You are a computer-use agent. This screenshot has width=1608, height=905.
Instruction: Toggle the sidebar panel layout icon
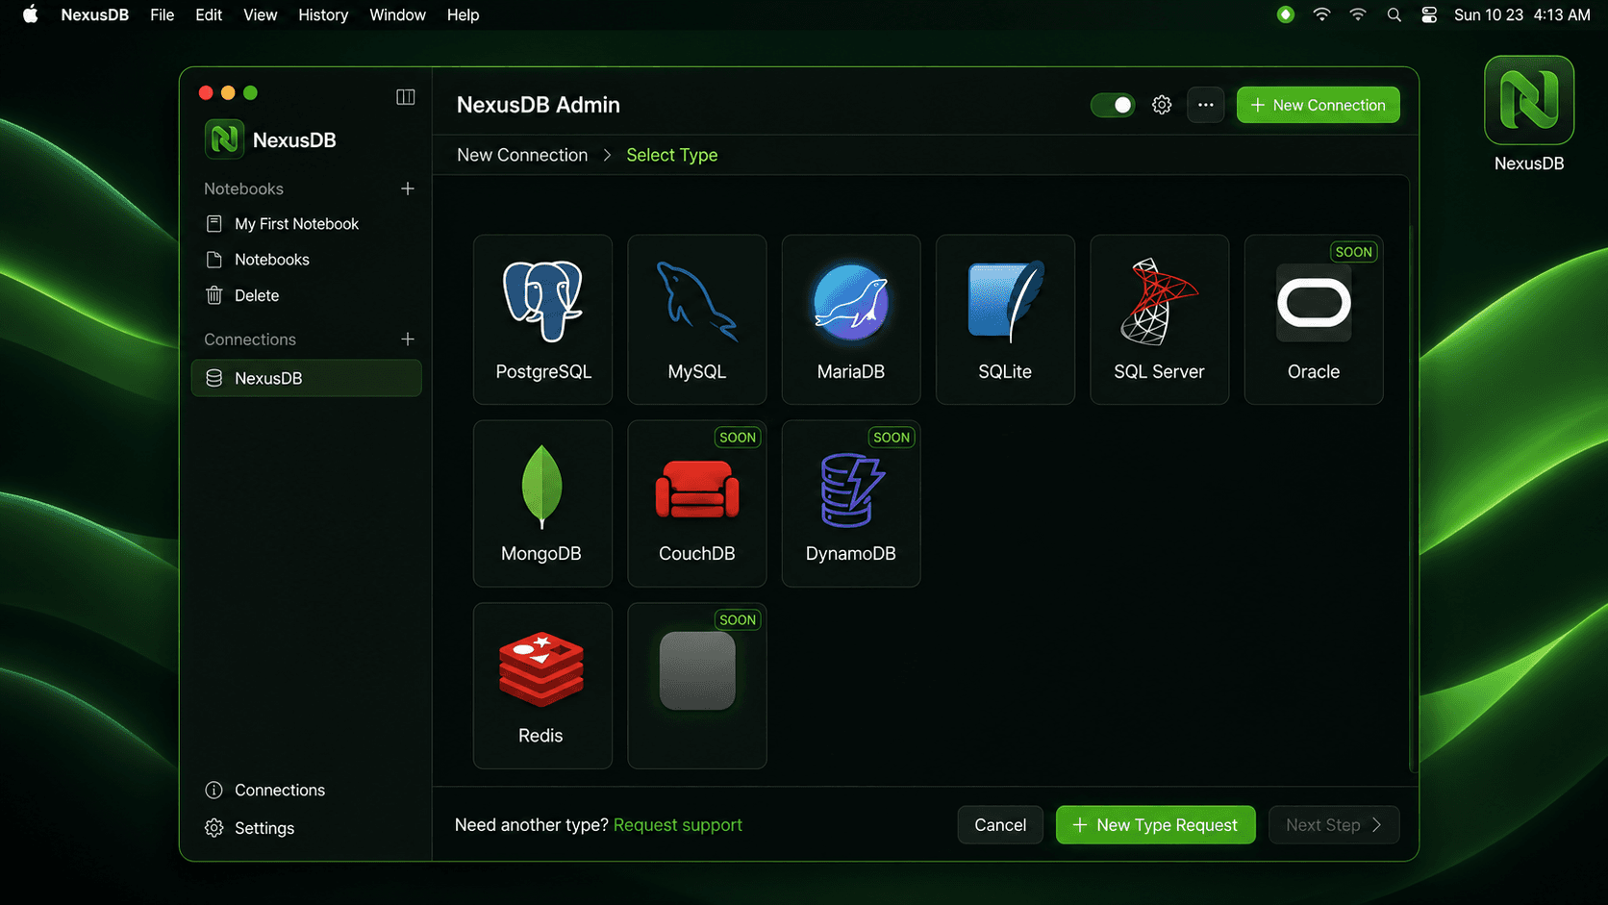pos(406,97)
